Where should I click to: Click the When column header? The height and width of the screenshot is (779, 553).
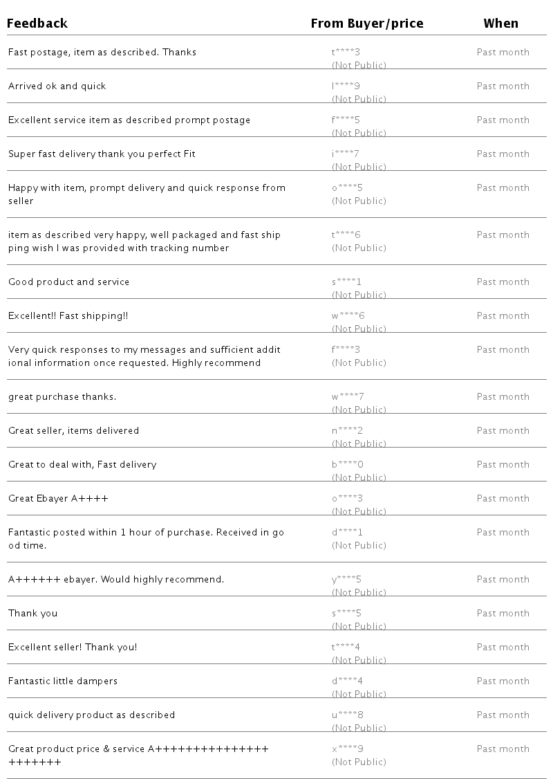(x=500, y=24)
